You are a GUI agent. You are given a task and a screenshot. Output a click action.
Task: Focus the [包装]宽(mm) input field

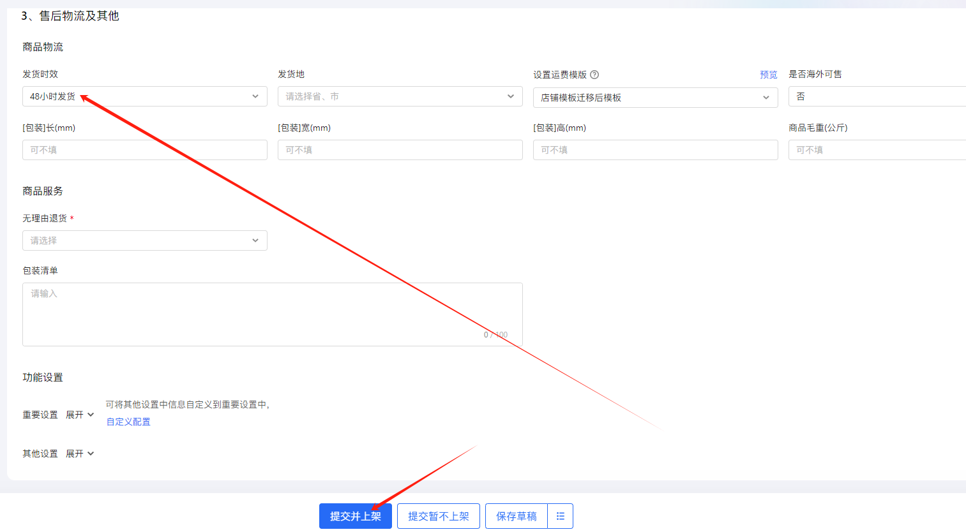[400, 150]
